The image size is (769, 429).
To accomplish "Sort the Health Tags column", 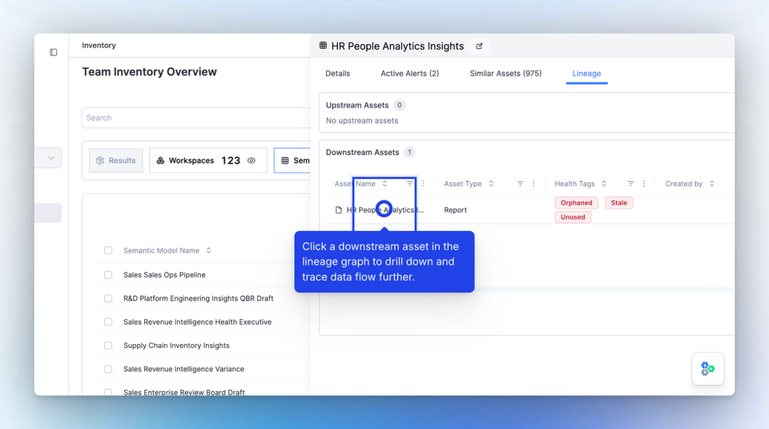I will 604,184.
